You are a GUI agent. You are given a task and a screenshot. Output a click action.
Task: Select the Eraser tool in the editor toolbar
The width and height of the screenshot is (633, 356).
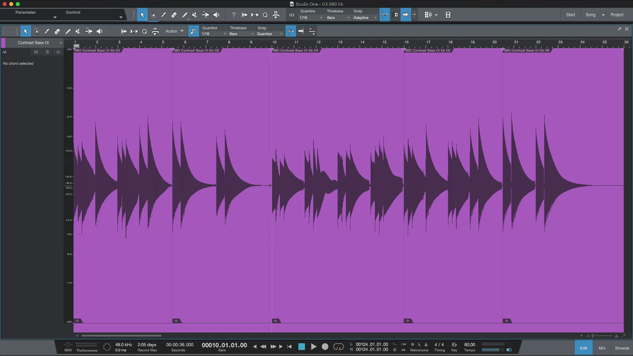[57, 31]
